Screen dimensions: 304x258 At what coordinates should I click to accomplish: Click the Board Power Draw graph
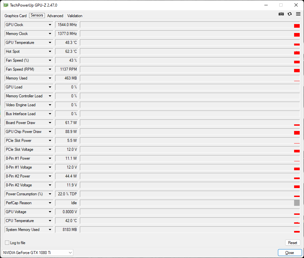pos(190,123)
